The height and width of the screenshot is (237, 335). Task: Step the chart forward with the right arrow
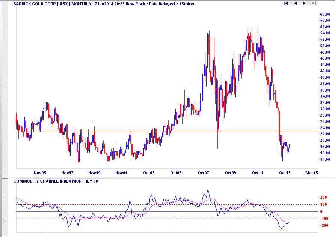pyautogui.click(x=305, y=3)
